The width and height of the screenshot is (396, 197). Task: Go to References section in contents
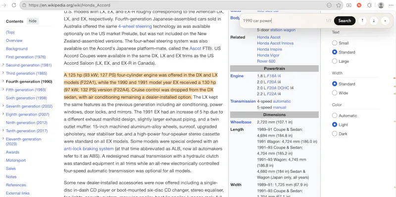(16, 185)
